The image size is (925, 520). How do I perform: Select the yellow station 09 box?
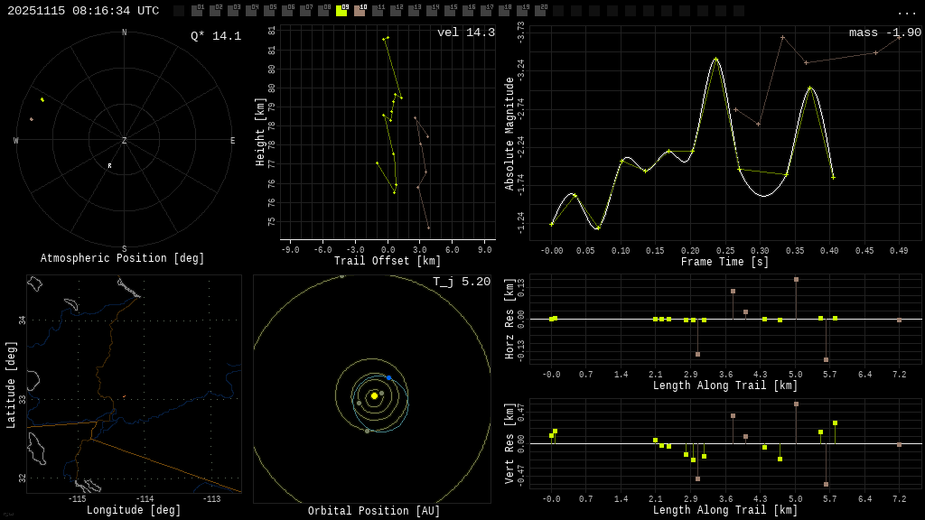point(341,11)
